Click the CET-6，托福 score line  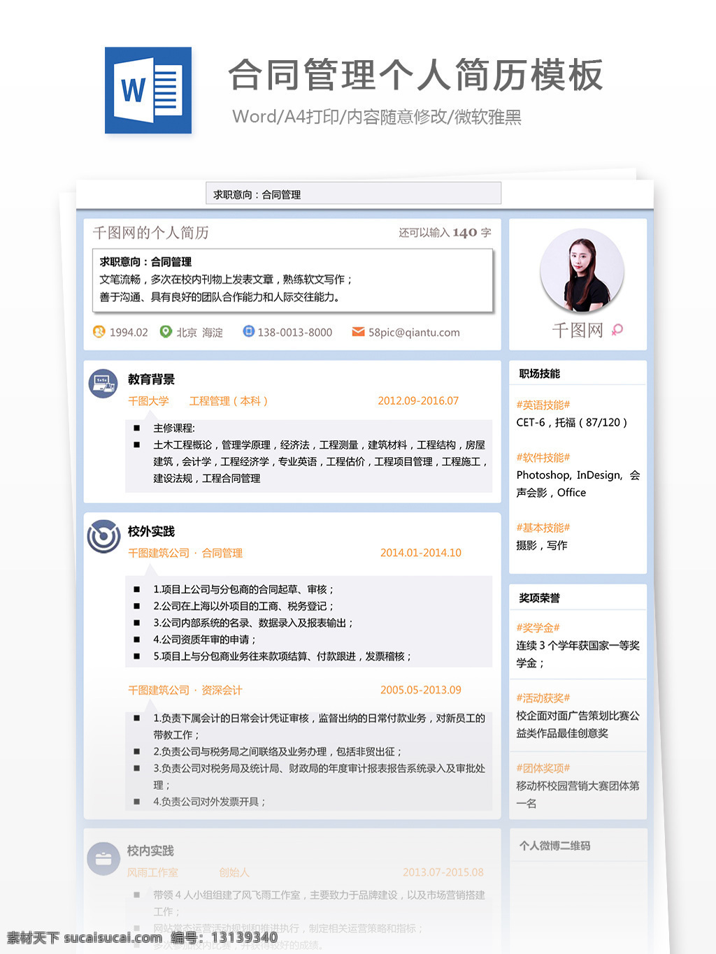click(x=571, y=422)
